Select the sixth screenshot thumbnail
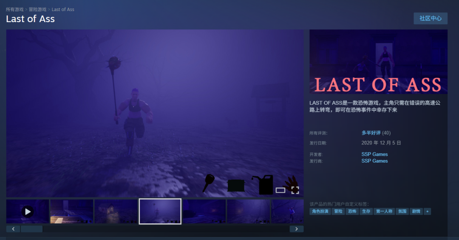 point(249,211)
